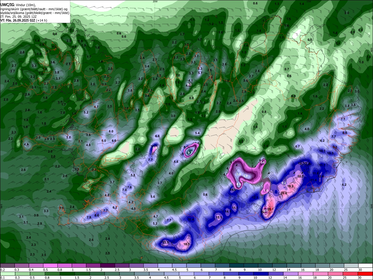Click the 5.4 value on the map
Image resolution: width=373 pixels, height=280 pixels.
pos(197,133)
